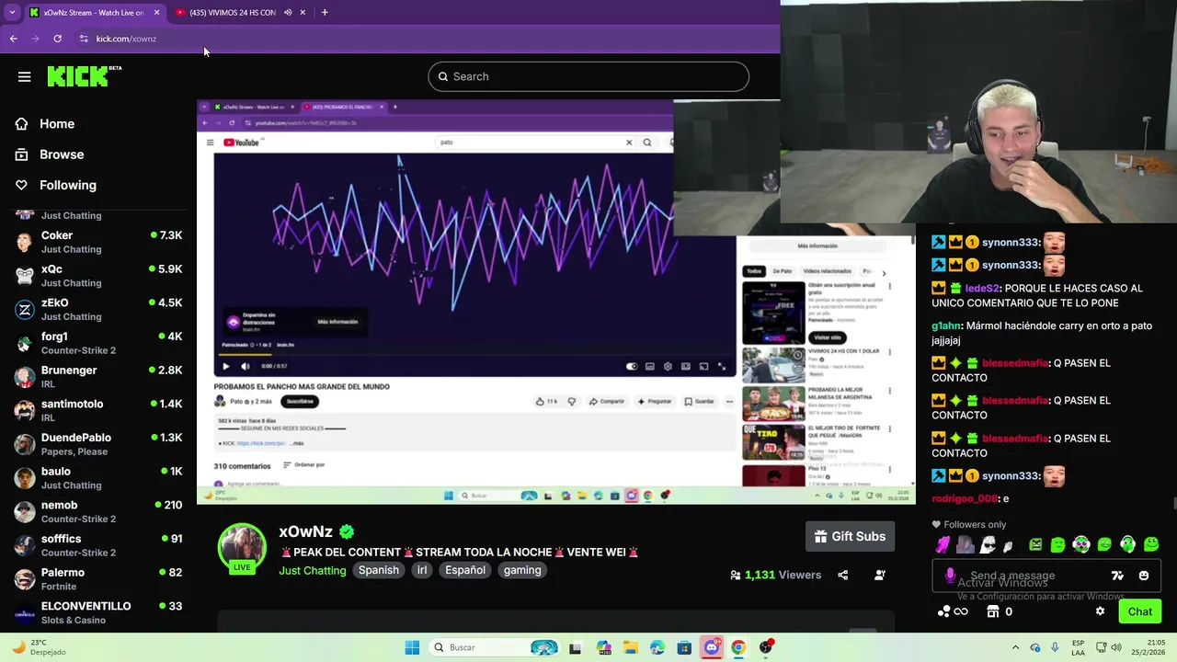This screenshot has width=1177, height=662.
Task: Open File Explorer from the taskbar
Action: pyautogui.click(x=630, y=647)
